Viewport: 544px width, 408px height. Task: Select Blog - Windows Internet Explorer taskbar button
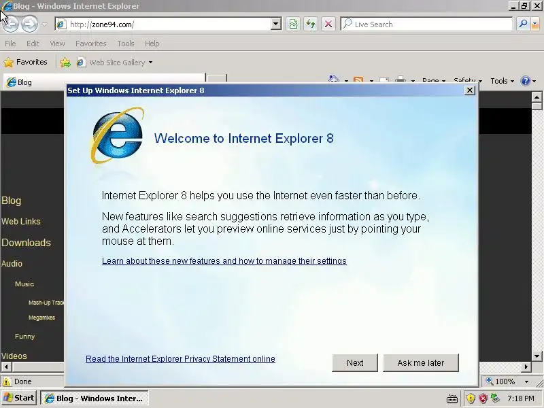[x=95, y=398]
